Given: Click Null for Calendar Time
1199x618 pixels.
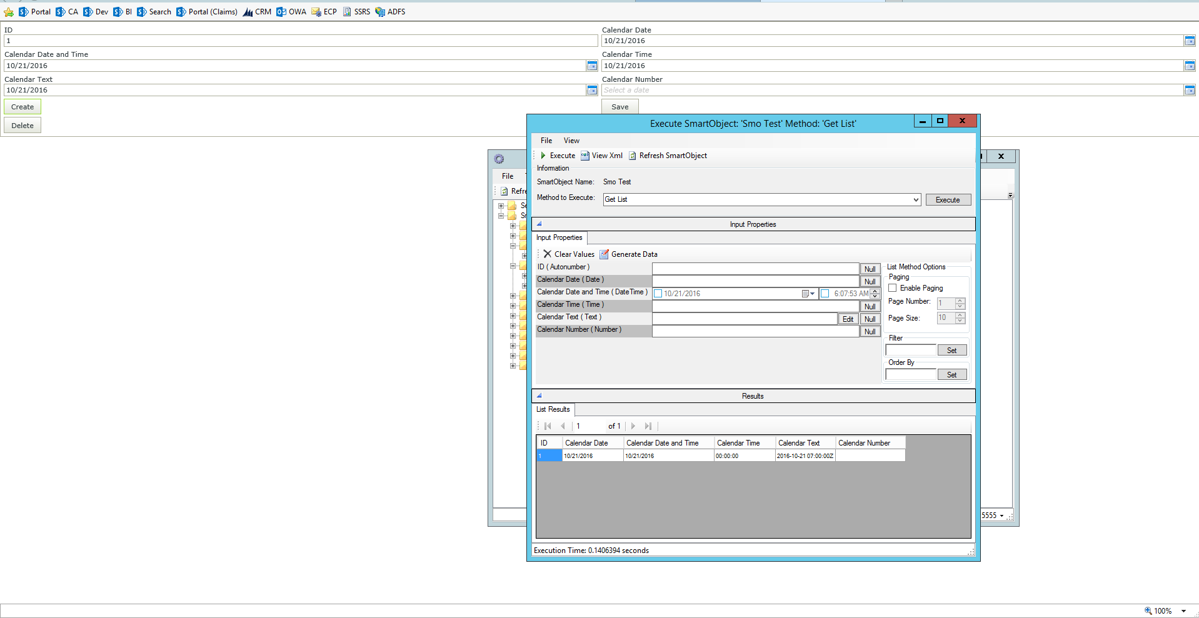Looking at the screenshot, I should (x=870, y=307).
